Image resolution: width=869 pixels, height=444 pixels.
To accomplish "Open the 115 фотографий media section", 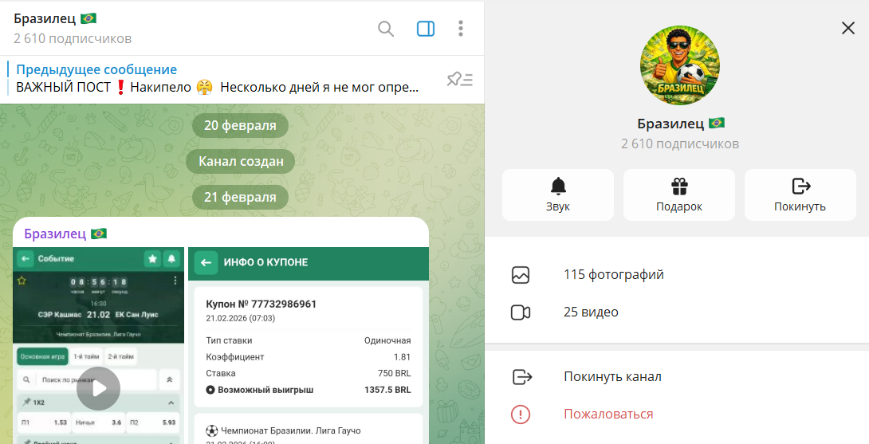I will coord(613,275).
